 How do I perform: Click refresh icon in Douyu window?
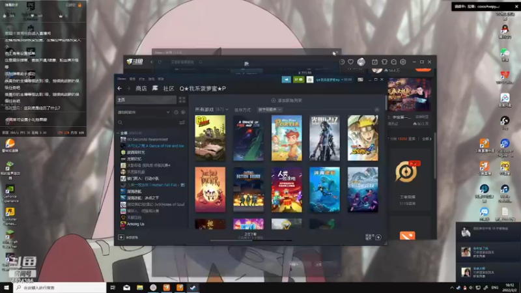(x=160, y=62)
